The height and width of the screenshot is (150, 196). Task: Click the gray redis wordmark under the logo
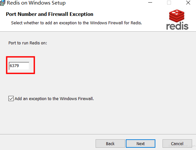[177, 26]
